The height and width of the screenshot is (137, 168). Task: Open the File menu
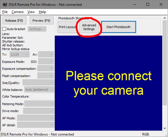(5, 12)
